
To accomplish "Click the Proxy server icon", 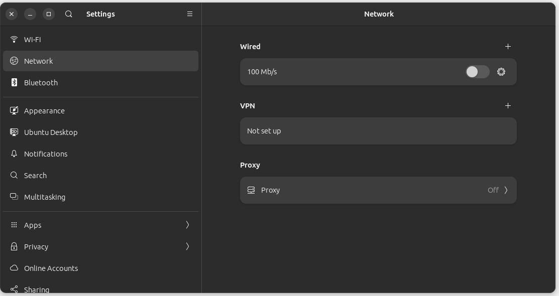I will click(x=251, y=190).
